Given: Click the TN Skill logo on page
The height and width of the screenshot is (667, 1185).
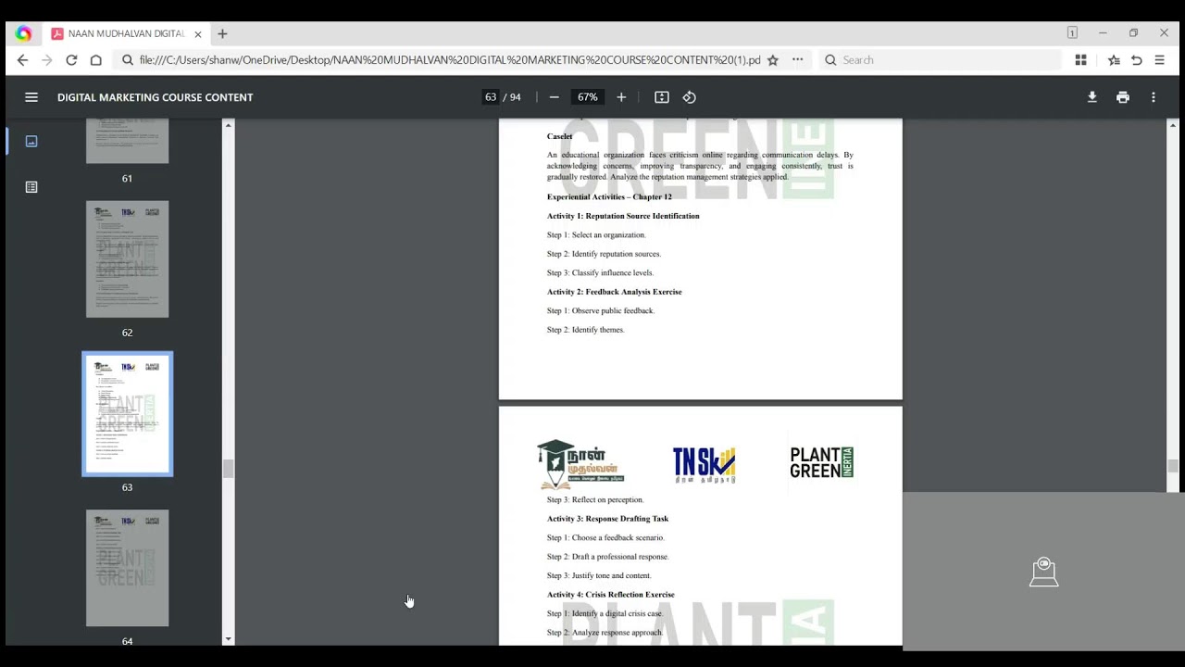Looking at the screenshot, I should pyautogui.click(x=705, y=465).
